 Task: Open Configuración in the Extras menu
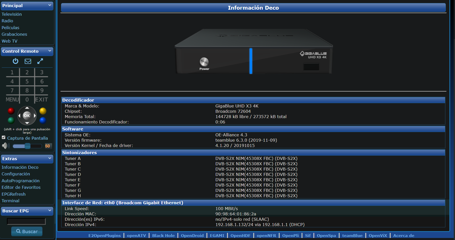tap(16, 174)
